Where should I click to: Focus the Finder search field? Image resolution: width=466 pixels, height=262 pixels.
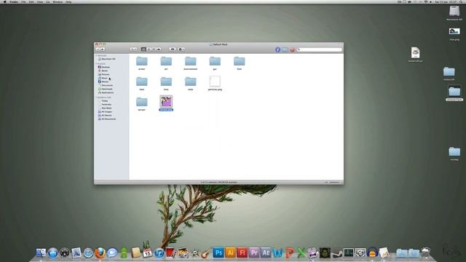point(319,49)
